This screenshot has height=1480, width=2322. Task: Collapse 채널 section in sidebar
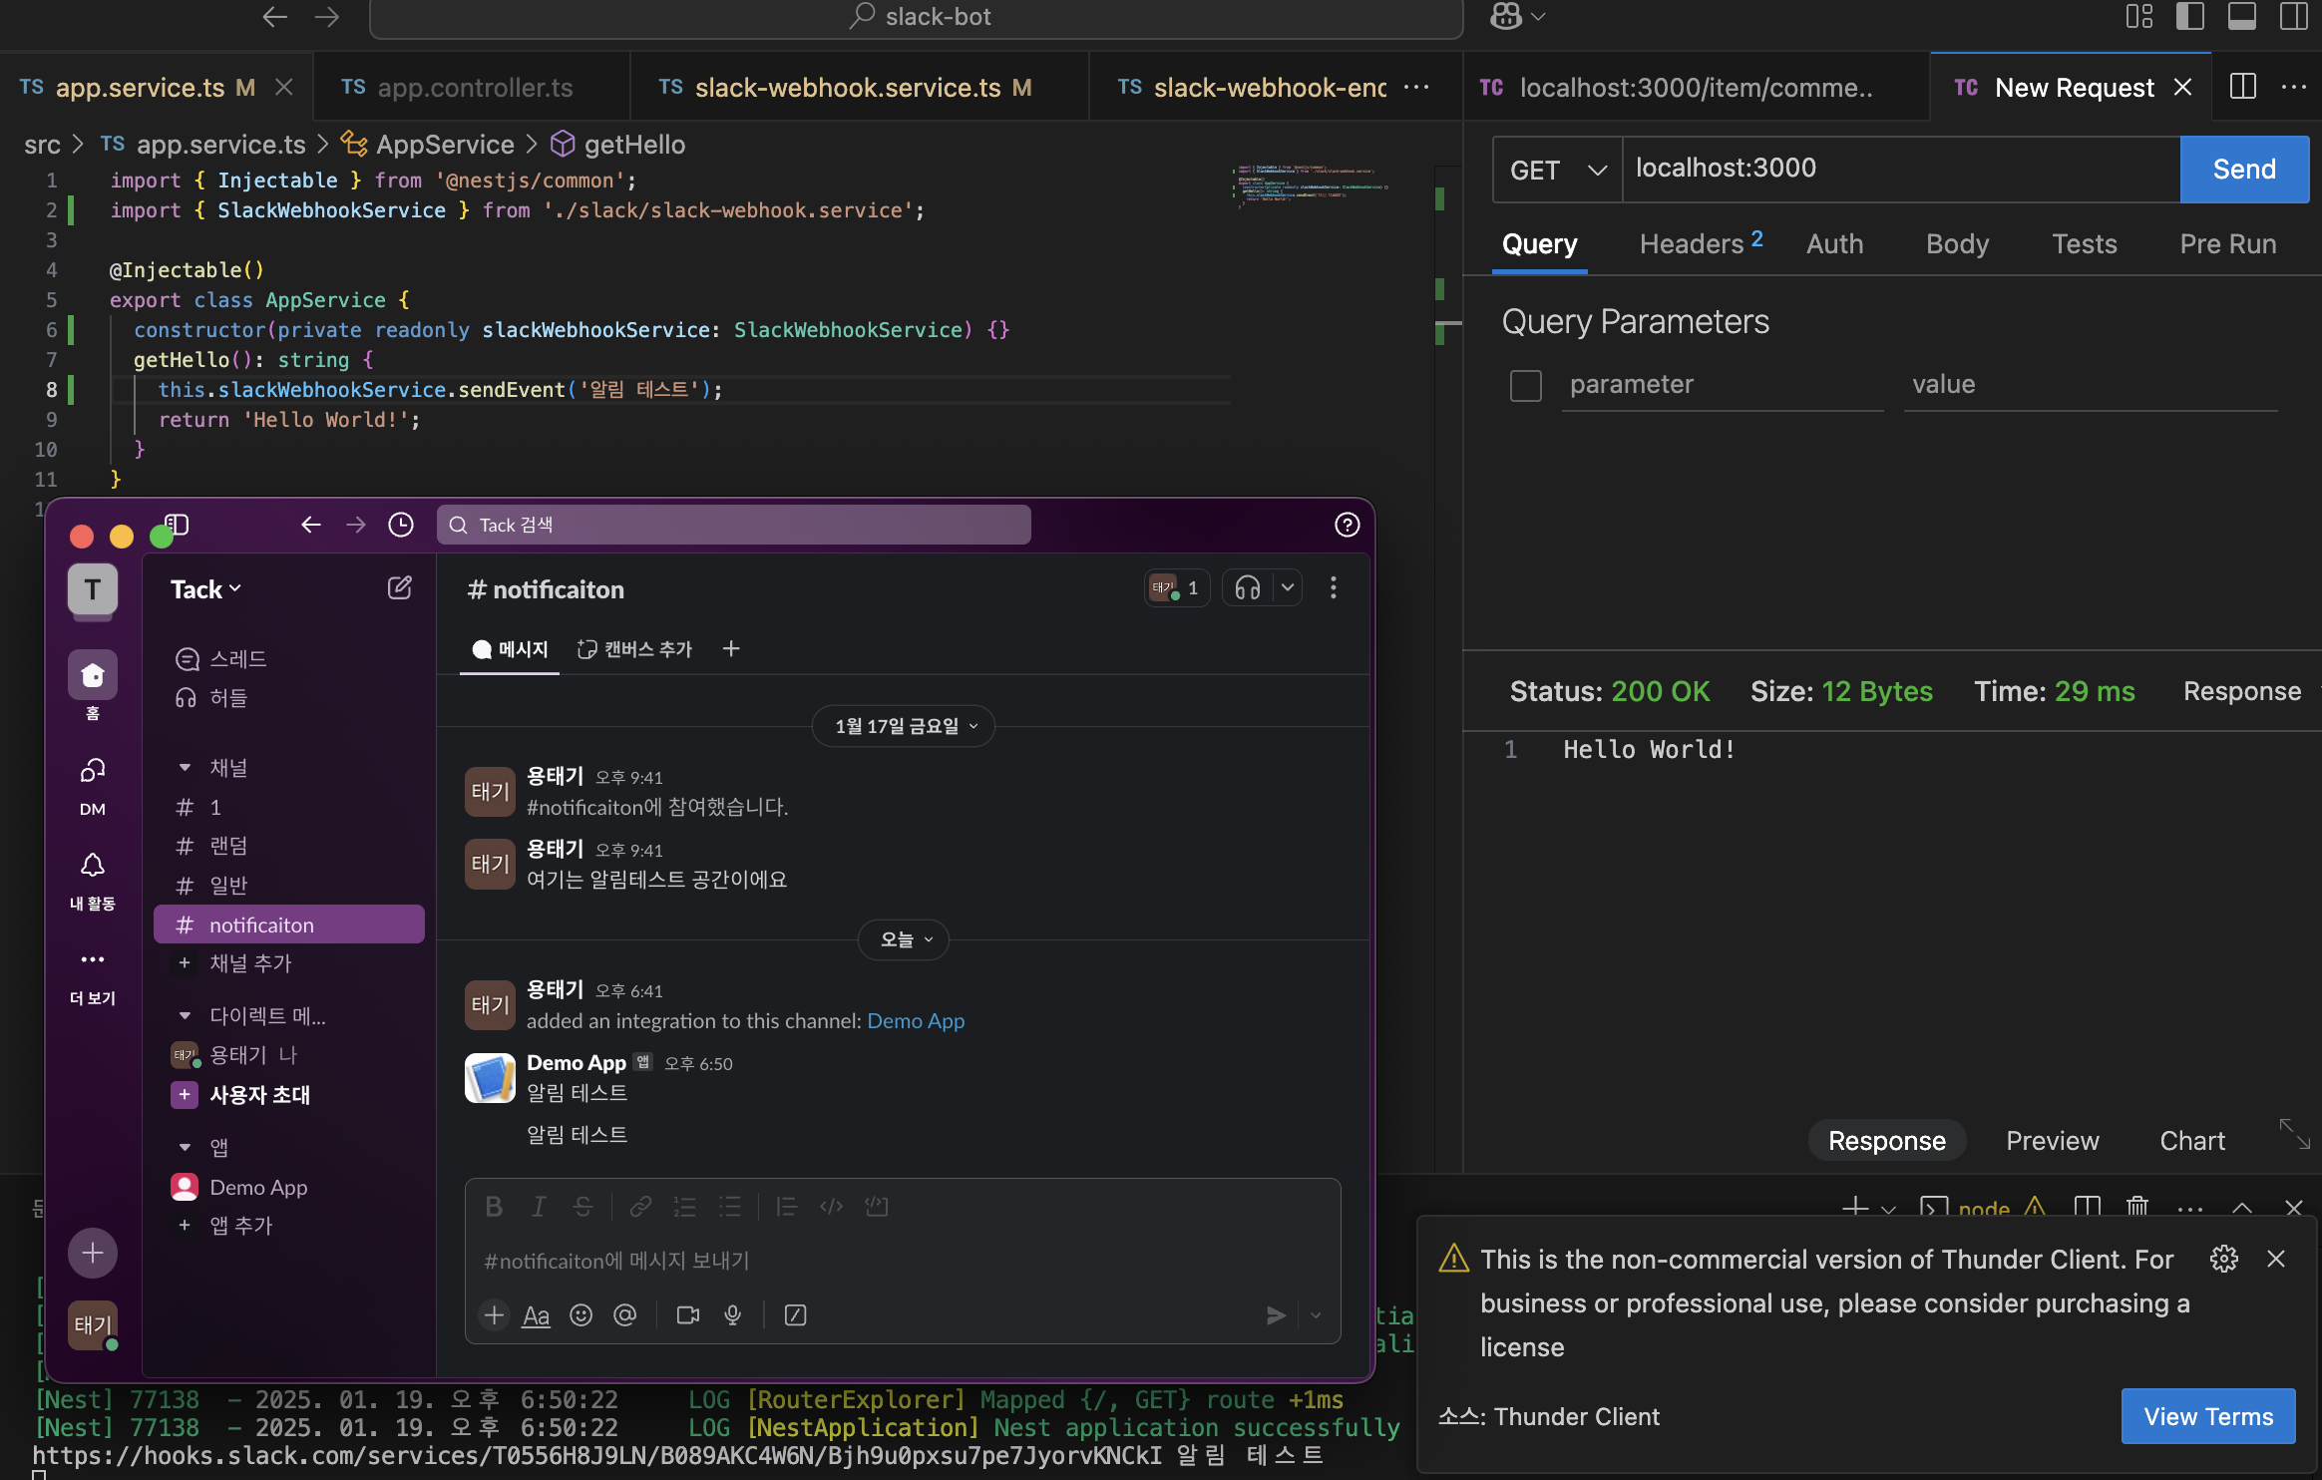(x=185, y=767)
